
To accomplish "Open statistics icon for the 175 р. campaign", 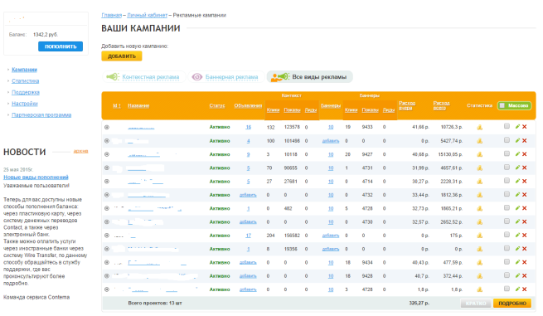I will [x=480, y=236].
